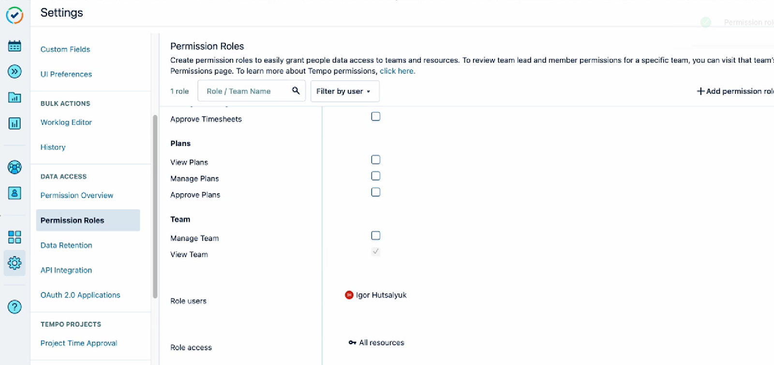Screen dimensions: 774x365
Task: Open the bar chart insights icon
Action: [15, 123]
